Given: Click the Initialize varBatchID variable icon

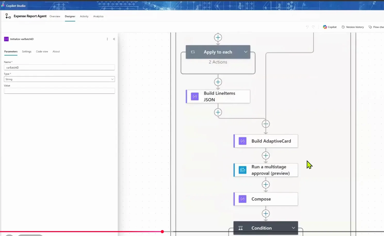Looking at the screenshot, I should [x=6, y=39].
